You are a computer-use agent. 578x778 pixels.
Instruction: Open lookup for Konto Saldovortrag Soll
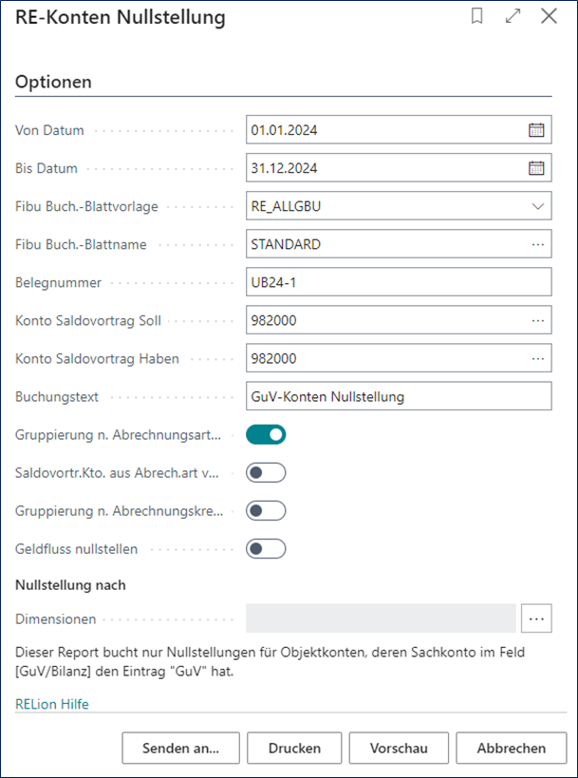[x=538, y=320]
